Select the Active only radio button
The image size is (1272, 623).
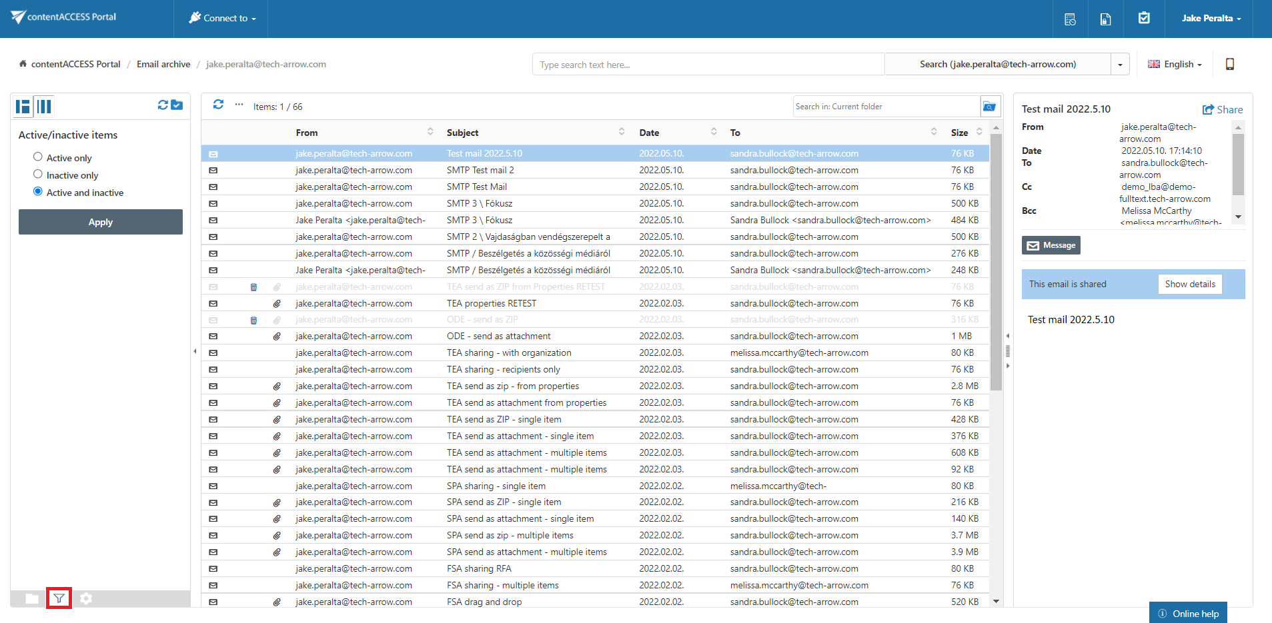click(38, 157)
